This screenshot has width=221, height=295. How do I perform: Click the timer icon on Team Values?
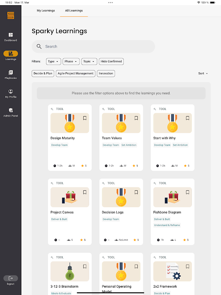(106, 166)
